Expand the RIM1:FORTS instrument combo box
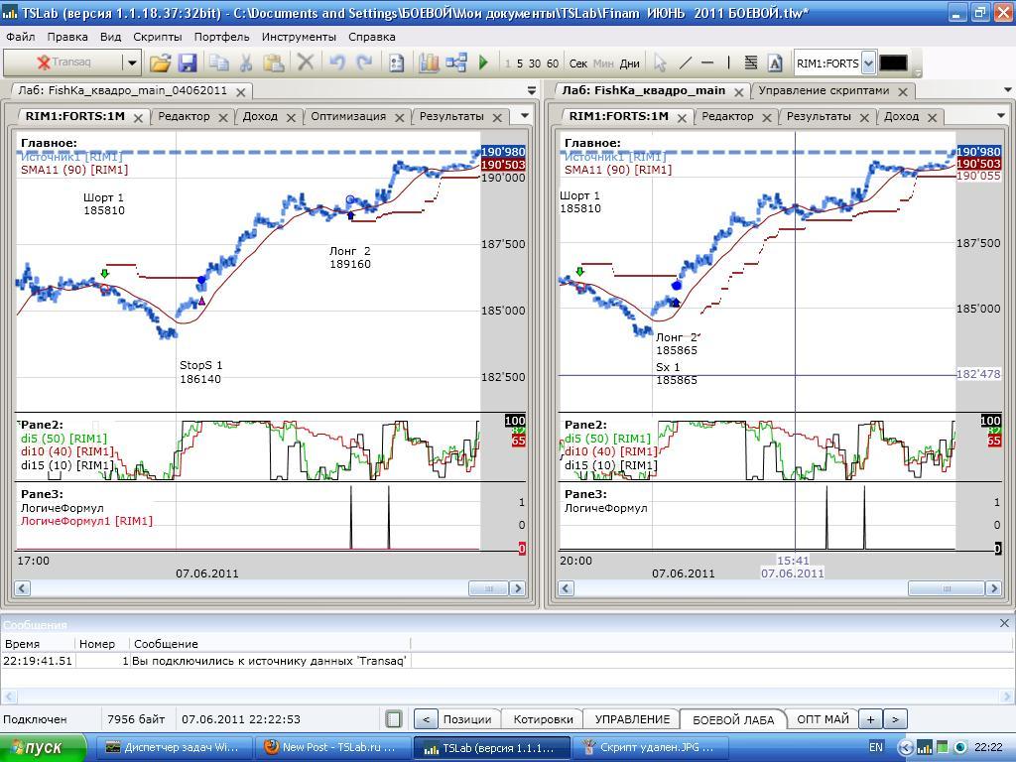 (868, 63)
